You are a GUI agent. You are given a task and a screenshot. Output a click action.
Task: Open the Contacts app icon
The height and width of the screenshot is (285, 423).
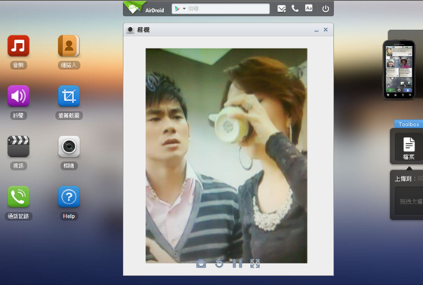[69, 45]
